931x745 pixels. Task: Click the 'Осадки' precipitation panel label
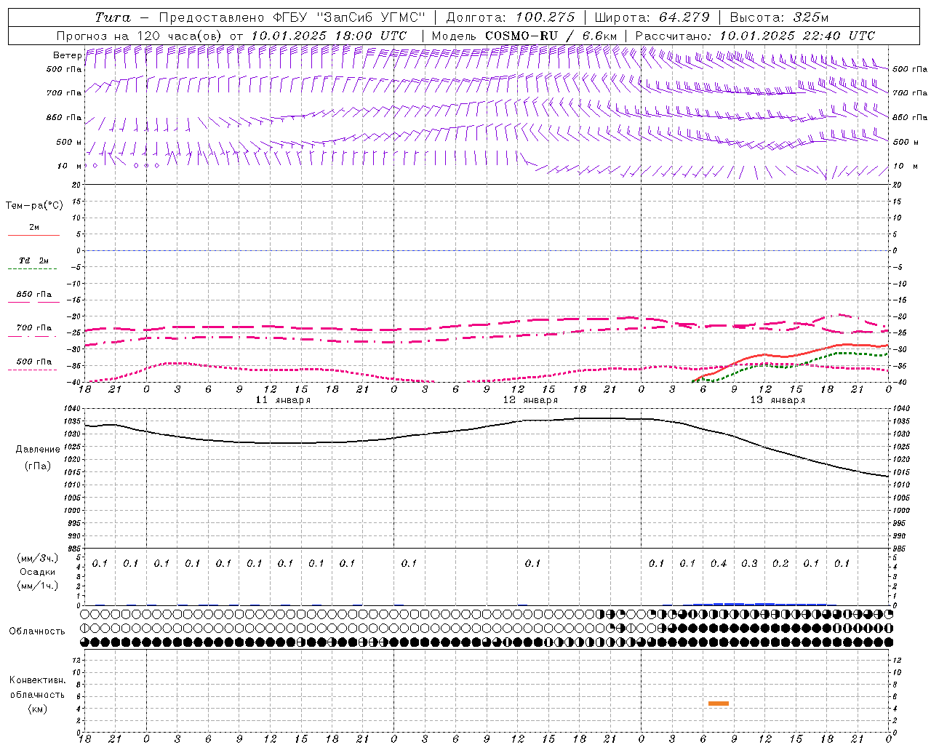pyautogui.click(x=37, y=572)
